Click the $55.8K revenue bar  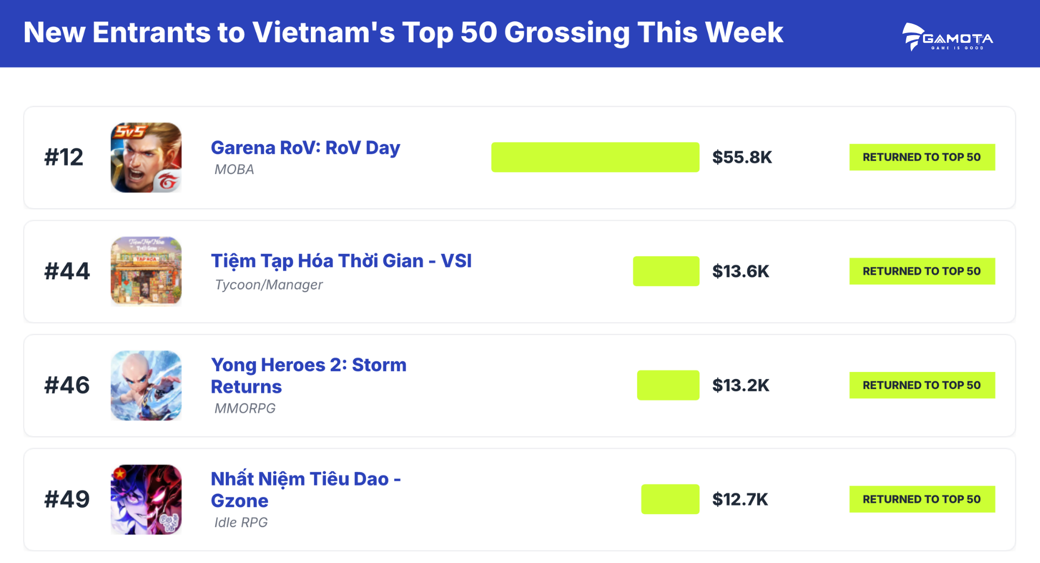point(595,158)
